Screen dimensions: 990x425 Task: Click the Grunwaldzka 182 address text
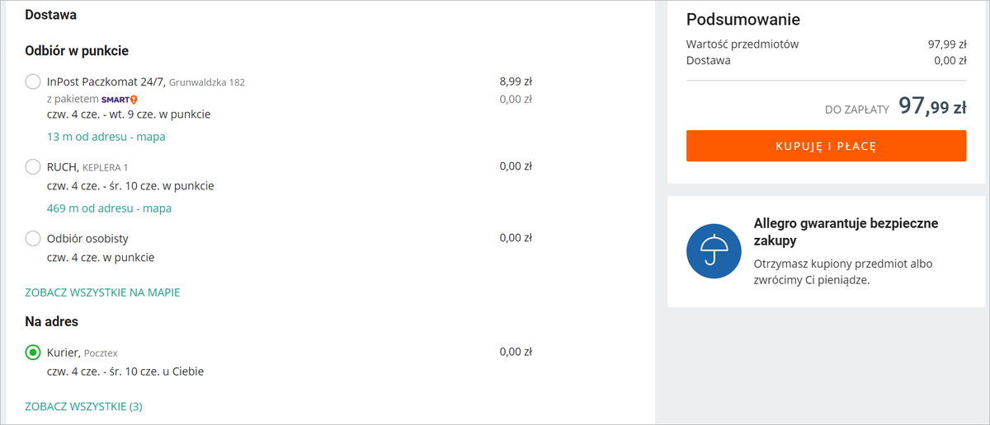point(206,82)
